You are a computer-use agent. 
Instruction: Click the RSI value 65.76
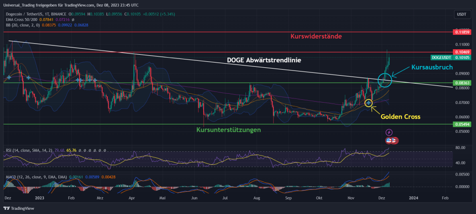(71, 150)
